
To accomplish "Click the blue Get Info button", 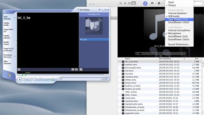I will (x=145, y=4).
